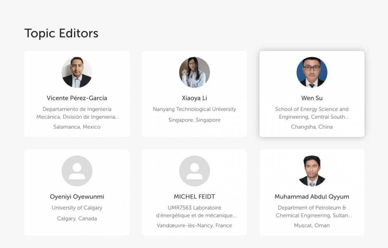Click the Vandœuvre-lès-Nancy, France location text
Image resolution: width=388 pixels, height=248 pixels.
[194, 226]
